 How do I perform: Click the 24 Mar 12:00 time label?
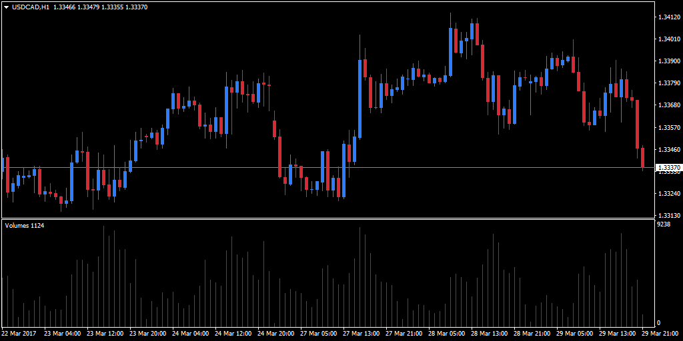click(x=233, y=334)
